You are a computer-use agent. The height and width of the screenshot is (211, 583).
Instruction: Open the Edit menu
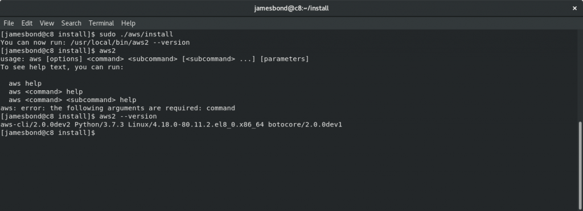[27, 23]
